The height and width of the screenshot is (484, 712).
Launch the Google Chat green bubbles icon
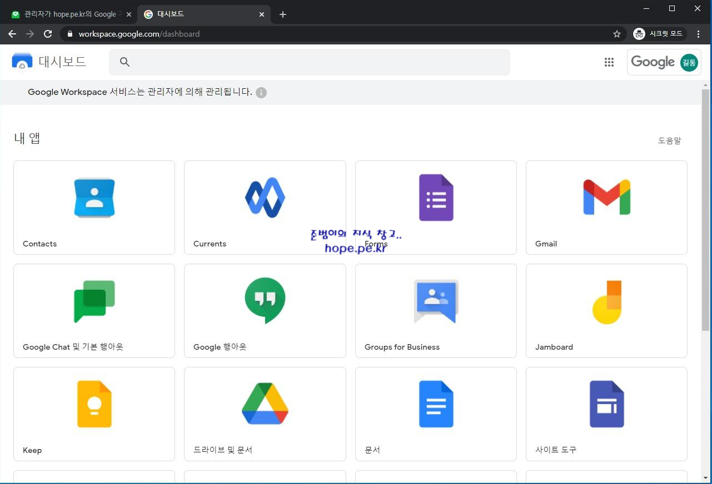tap(94, 301)
